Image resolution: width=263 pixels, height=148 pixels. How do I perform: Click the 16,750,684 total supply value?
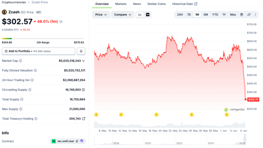77,99
